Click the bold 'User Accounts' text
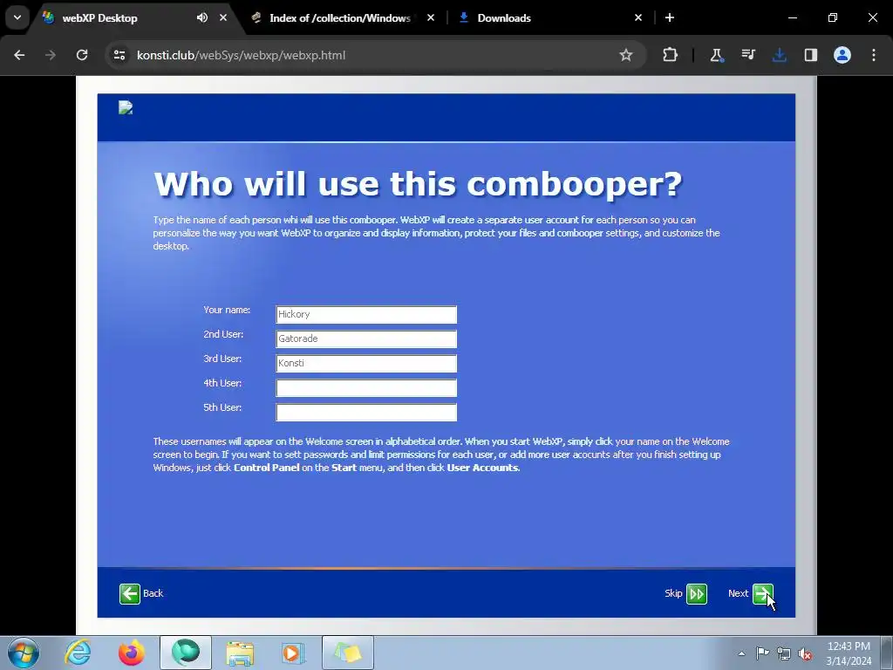The height and width of the screenshot is (670, 893). tap(482, 468)
